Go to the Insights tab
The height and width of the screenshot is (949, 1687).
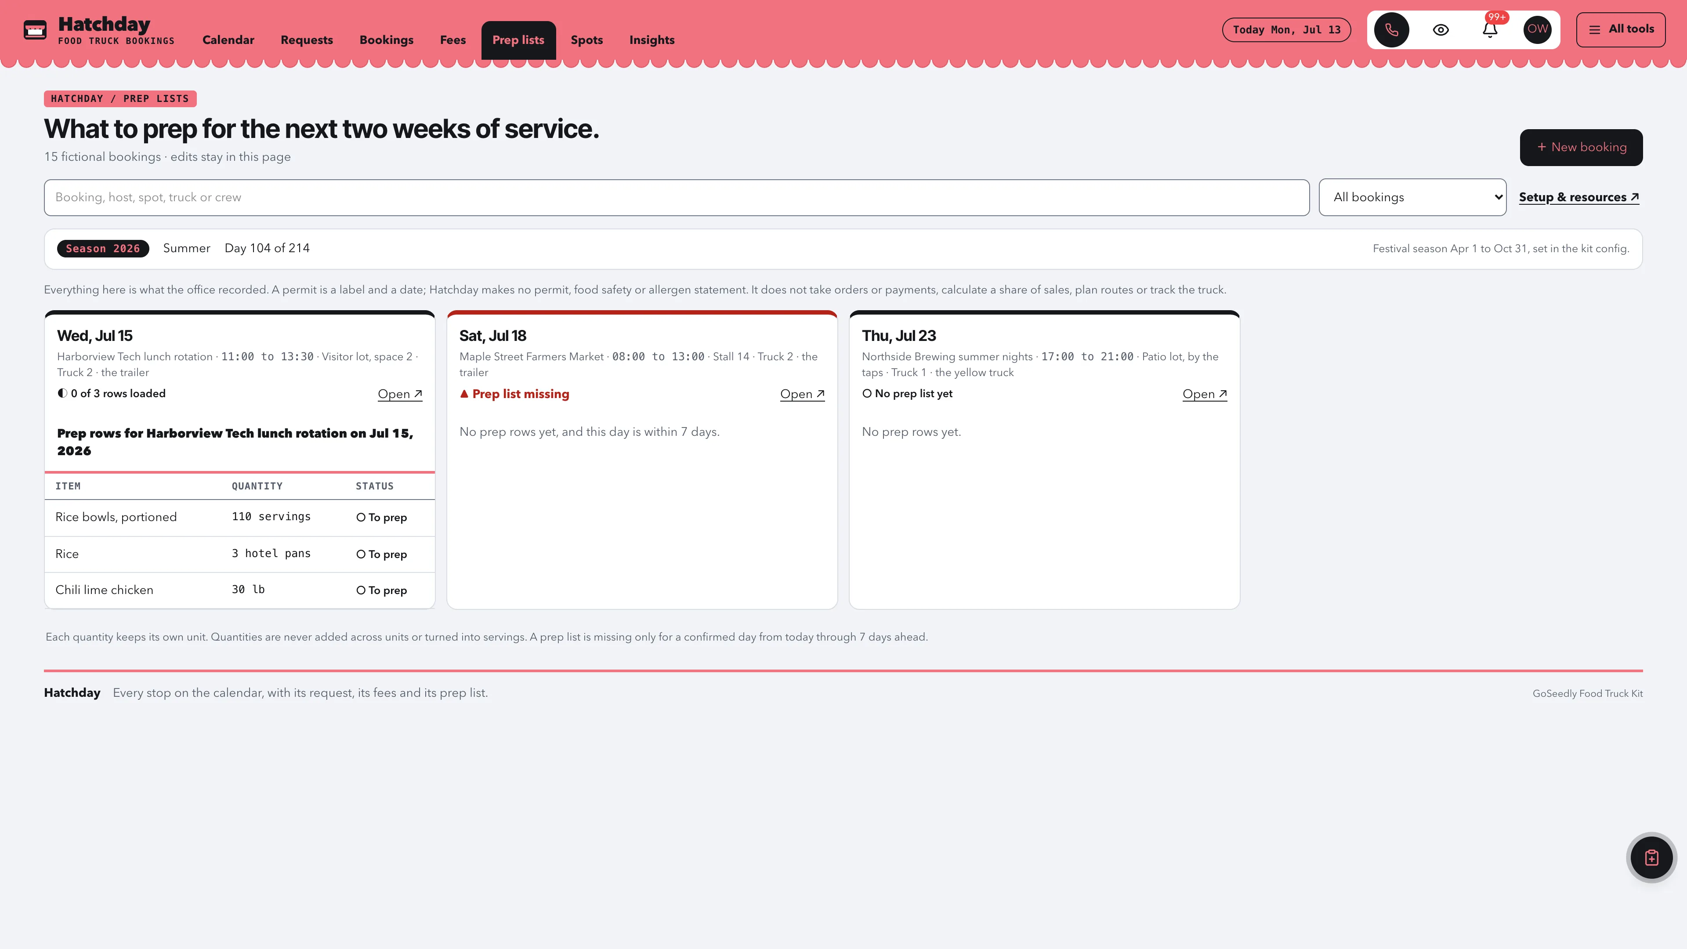[x=652, y=40]
